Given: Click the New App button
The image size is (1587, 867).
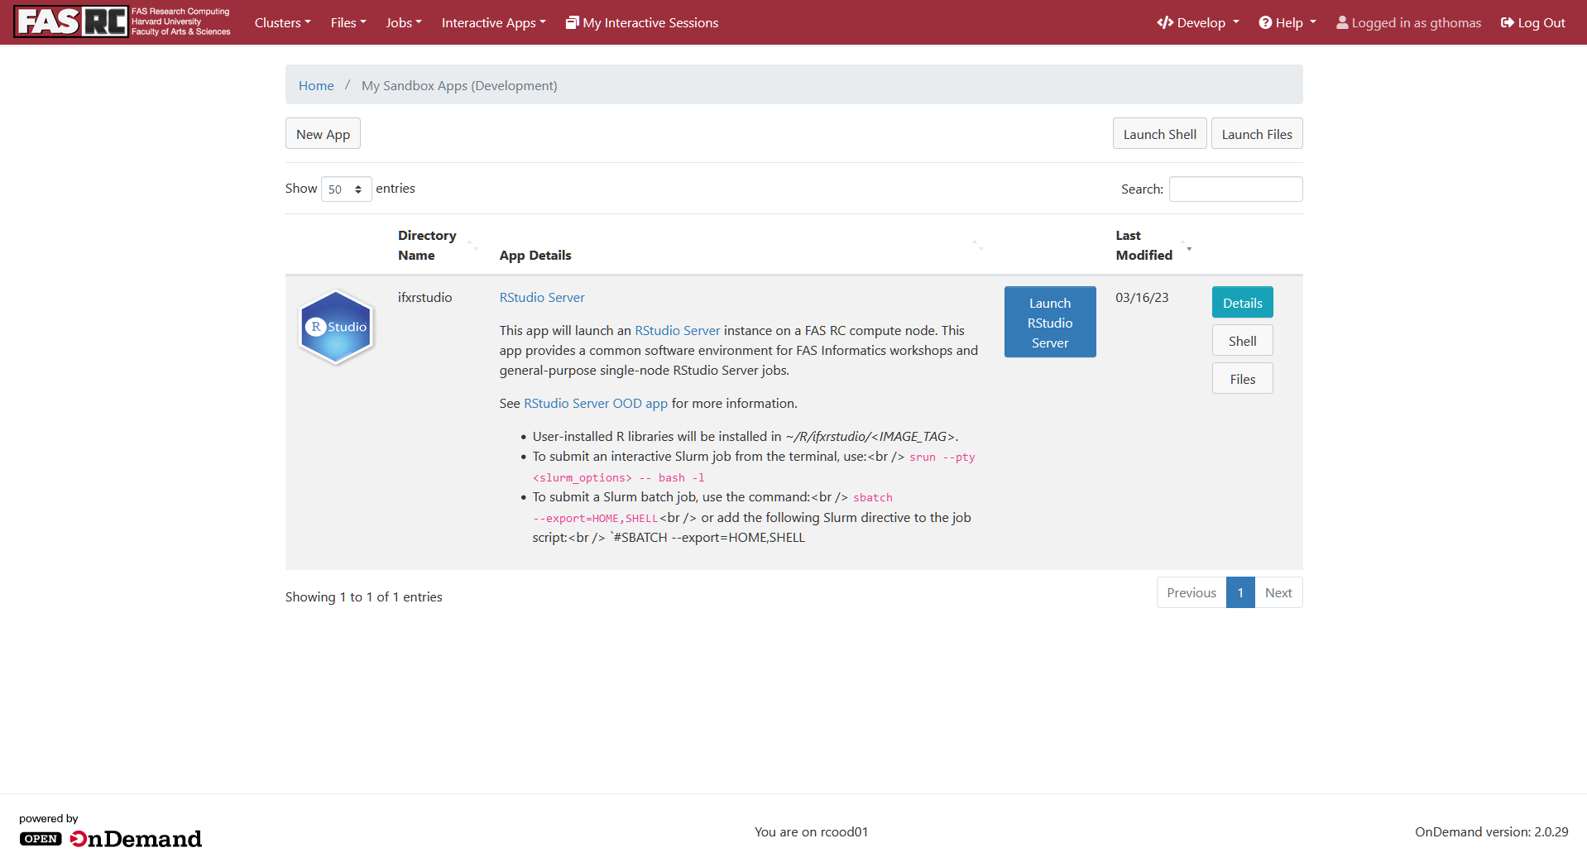Looking at the screenshot, I should [x=322, y=133].
